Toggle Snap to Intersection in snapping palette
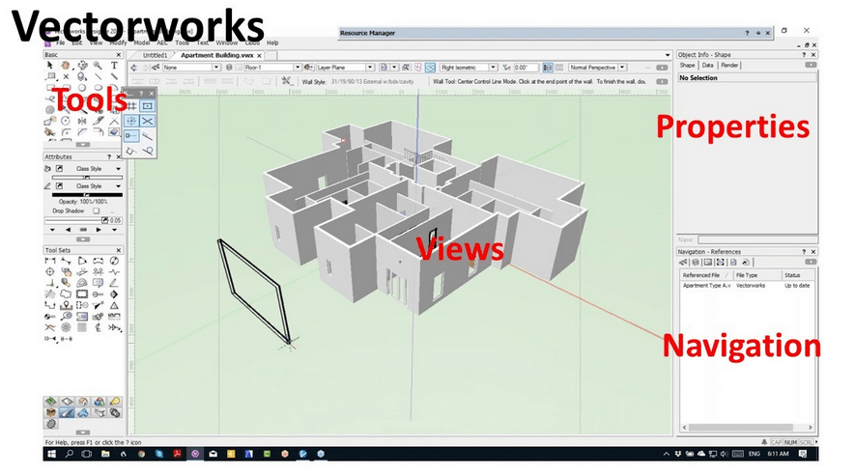The image size is (854, 475). click(x=148, y=121)
